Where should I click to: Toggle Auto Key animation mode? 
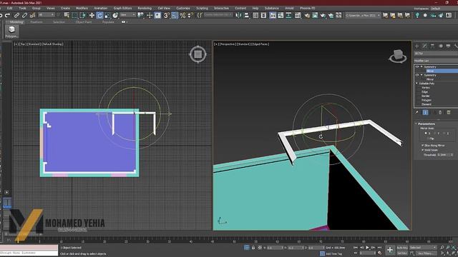pyautogui.click(x=402, y=248)
